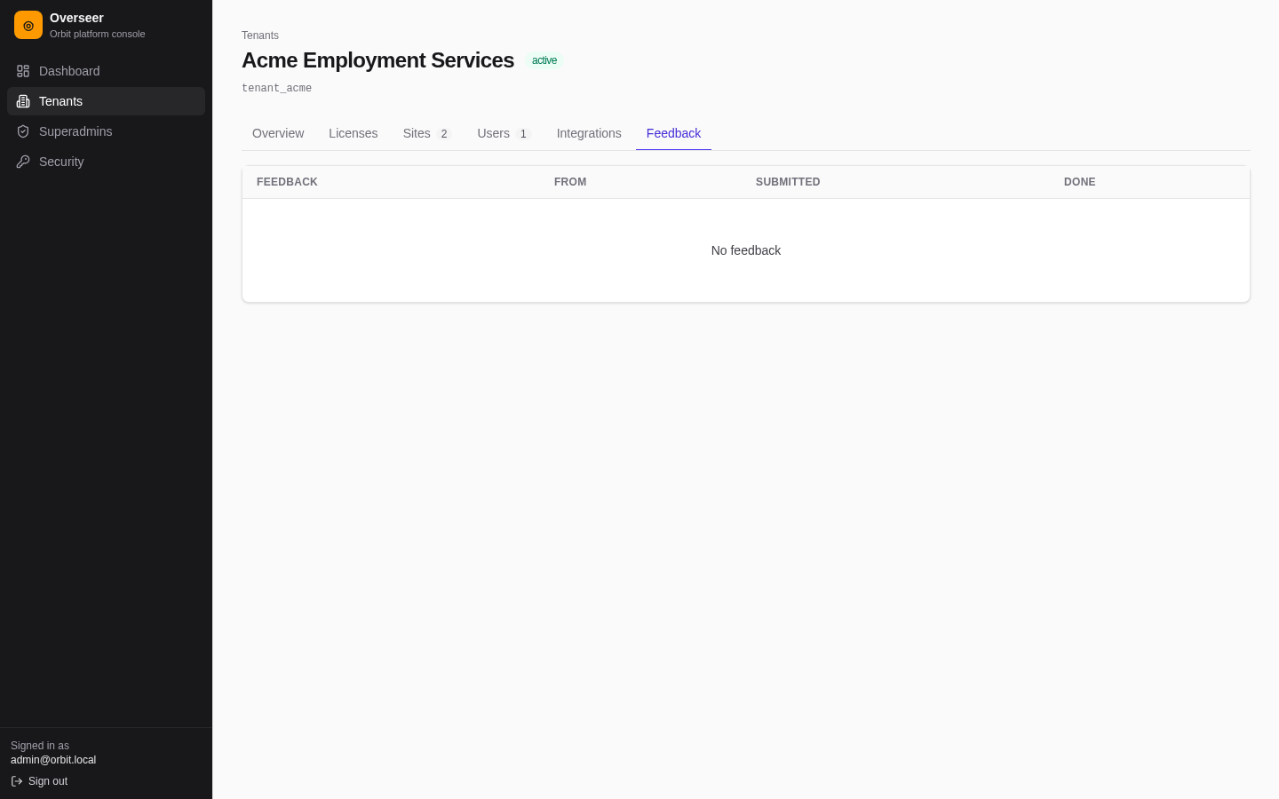Sign out of the console

click(x=39, y=781)
